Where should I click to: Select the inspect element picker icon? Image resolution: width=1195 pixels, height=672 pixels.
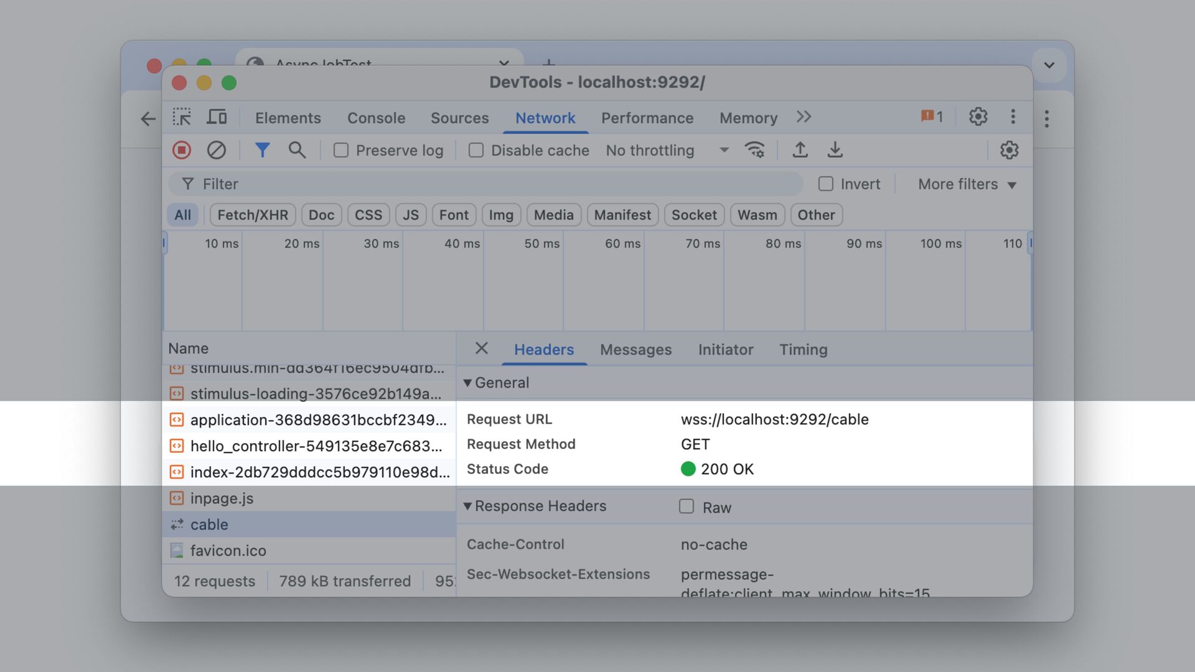[182, 117]
